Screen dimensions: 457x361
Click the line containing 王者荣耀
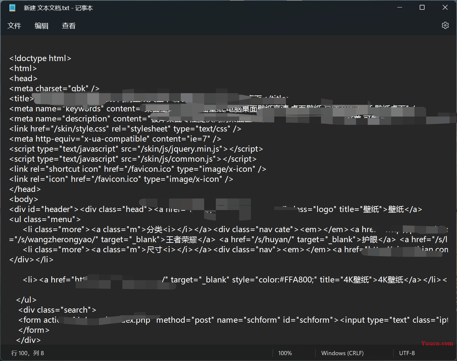[x=228, y=239]
